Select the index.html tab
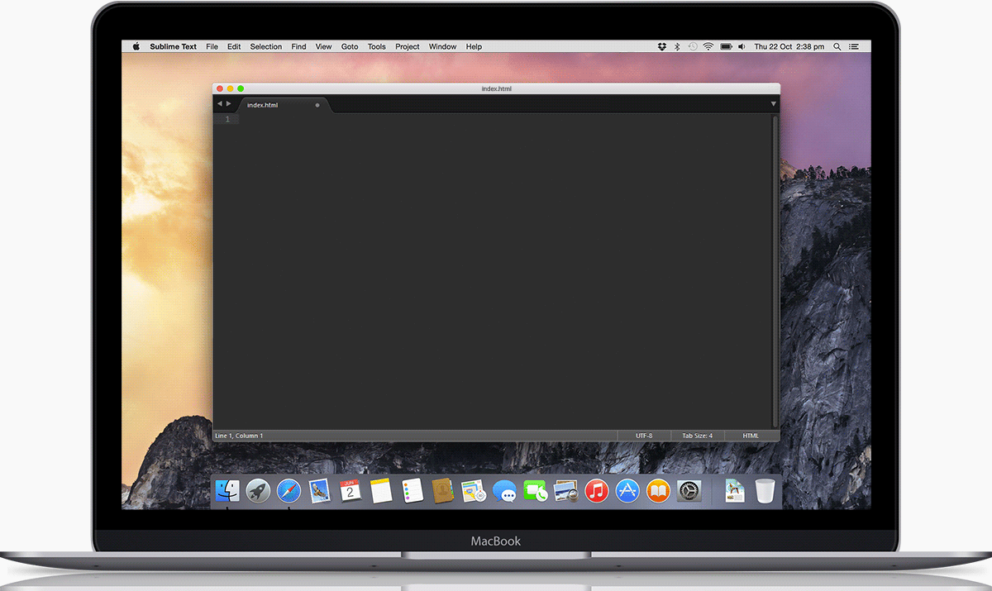The height and width of the screenshot is (591, 992). (x=263, y=105)
